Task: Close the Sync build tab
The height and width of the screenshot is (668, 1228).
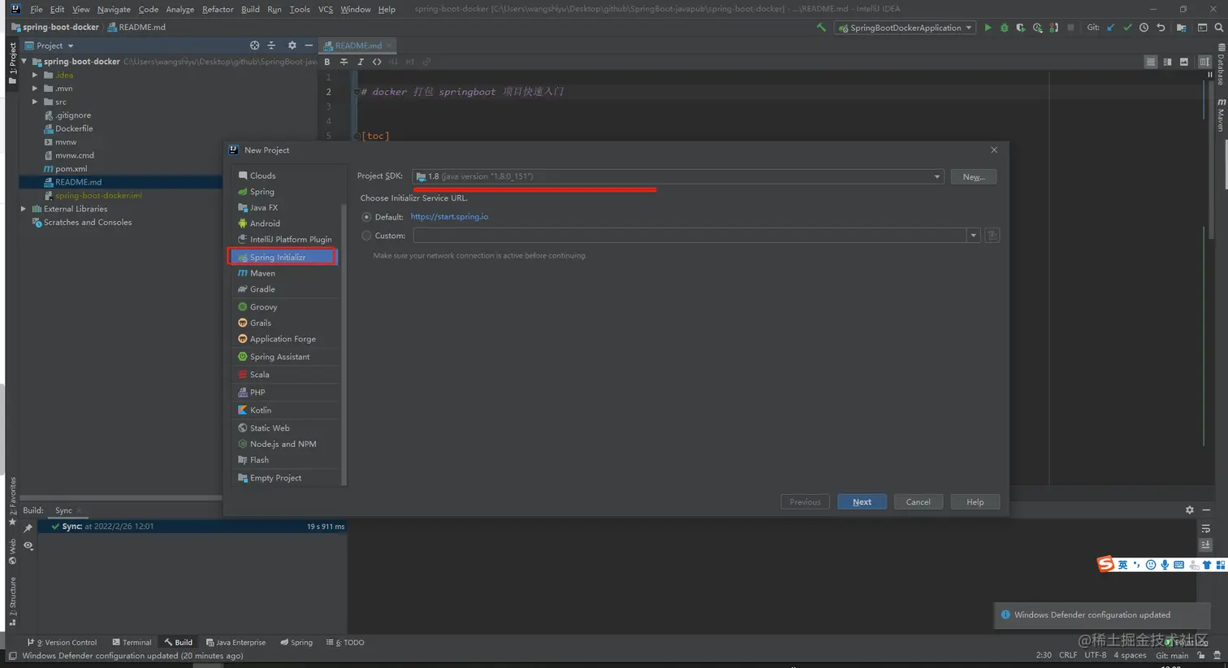Action: [x=79, y=511]
